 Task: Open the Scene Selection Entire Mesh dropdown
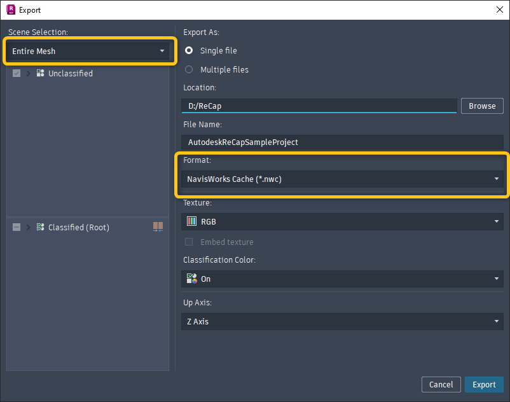point(89,51)
